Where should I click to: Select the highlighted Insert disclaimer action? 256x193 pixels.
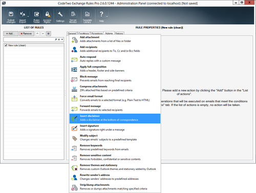coord(115,118)
